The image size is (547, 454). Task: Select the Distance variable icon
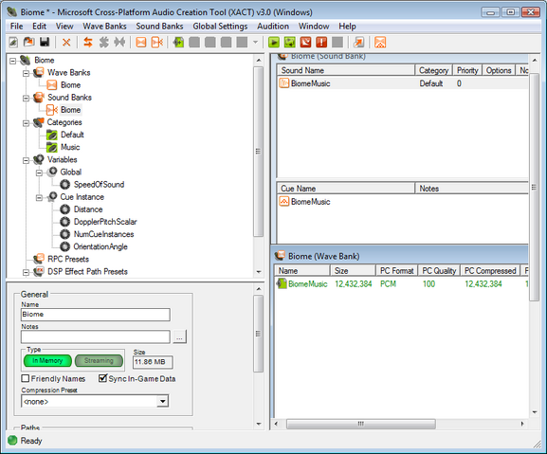64,209
